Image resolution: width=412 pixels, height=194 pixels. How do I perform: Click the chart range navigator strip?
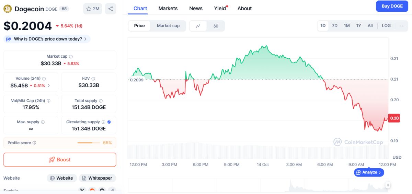click(x=258, y=185)
